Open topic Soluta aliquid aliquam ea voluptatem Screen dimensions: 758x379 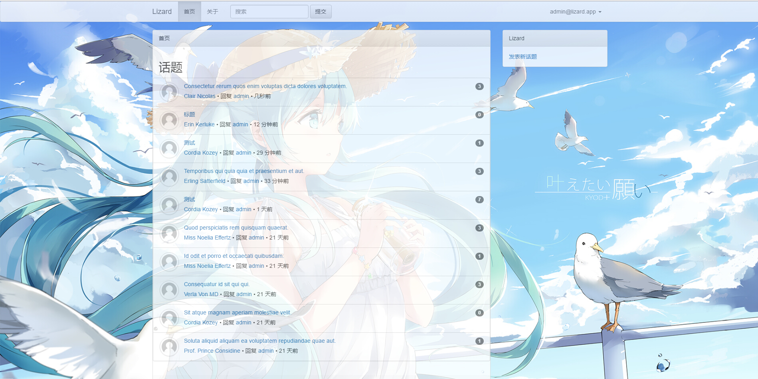[260, 341]
